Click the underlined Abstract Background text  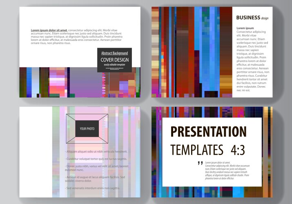click(114, 53)
